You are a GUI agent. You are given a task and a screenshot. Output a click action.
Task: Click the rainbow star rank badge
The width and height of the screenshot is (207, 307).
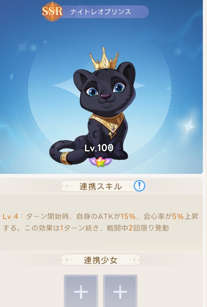(100, 162)
